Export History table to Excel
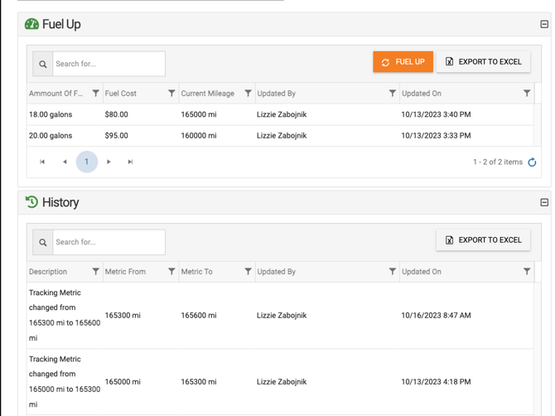The height and width of the screenshot is (416, 555). (x=483, y=240)
